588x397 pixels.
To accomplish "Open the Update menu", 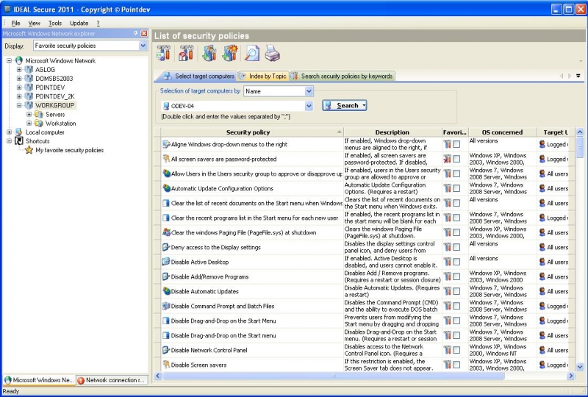I will point(79,24).
